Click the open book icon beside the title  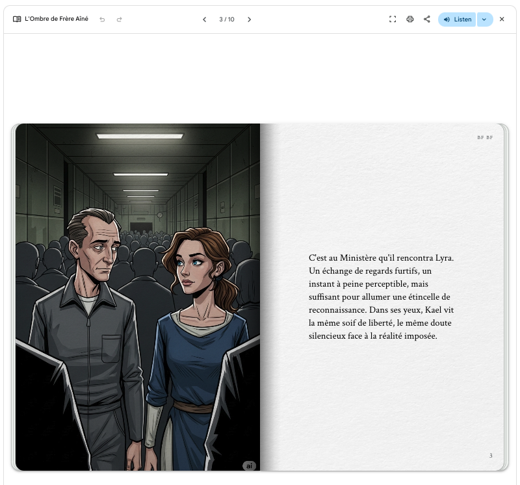tap(17, 20)
